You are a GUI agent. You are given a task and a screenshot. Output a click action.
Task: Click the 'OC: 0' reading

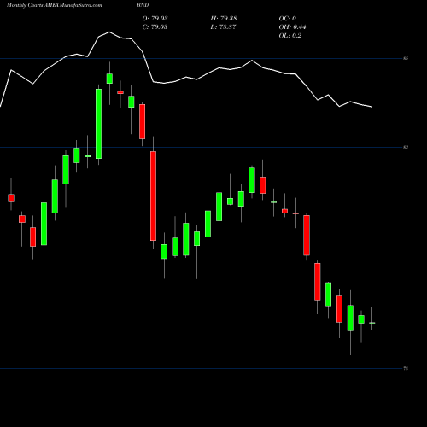[x=287, y=19]
